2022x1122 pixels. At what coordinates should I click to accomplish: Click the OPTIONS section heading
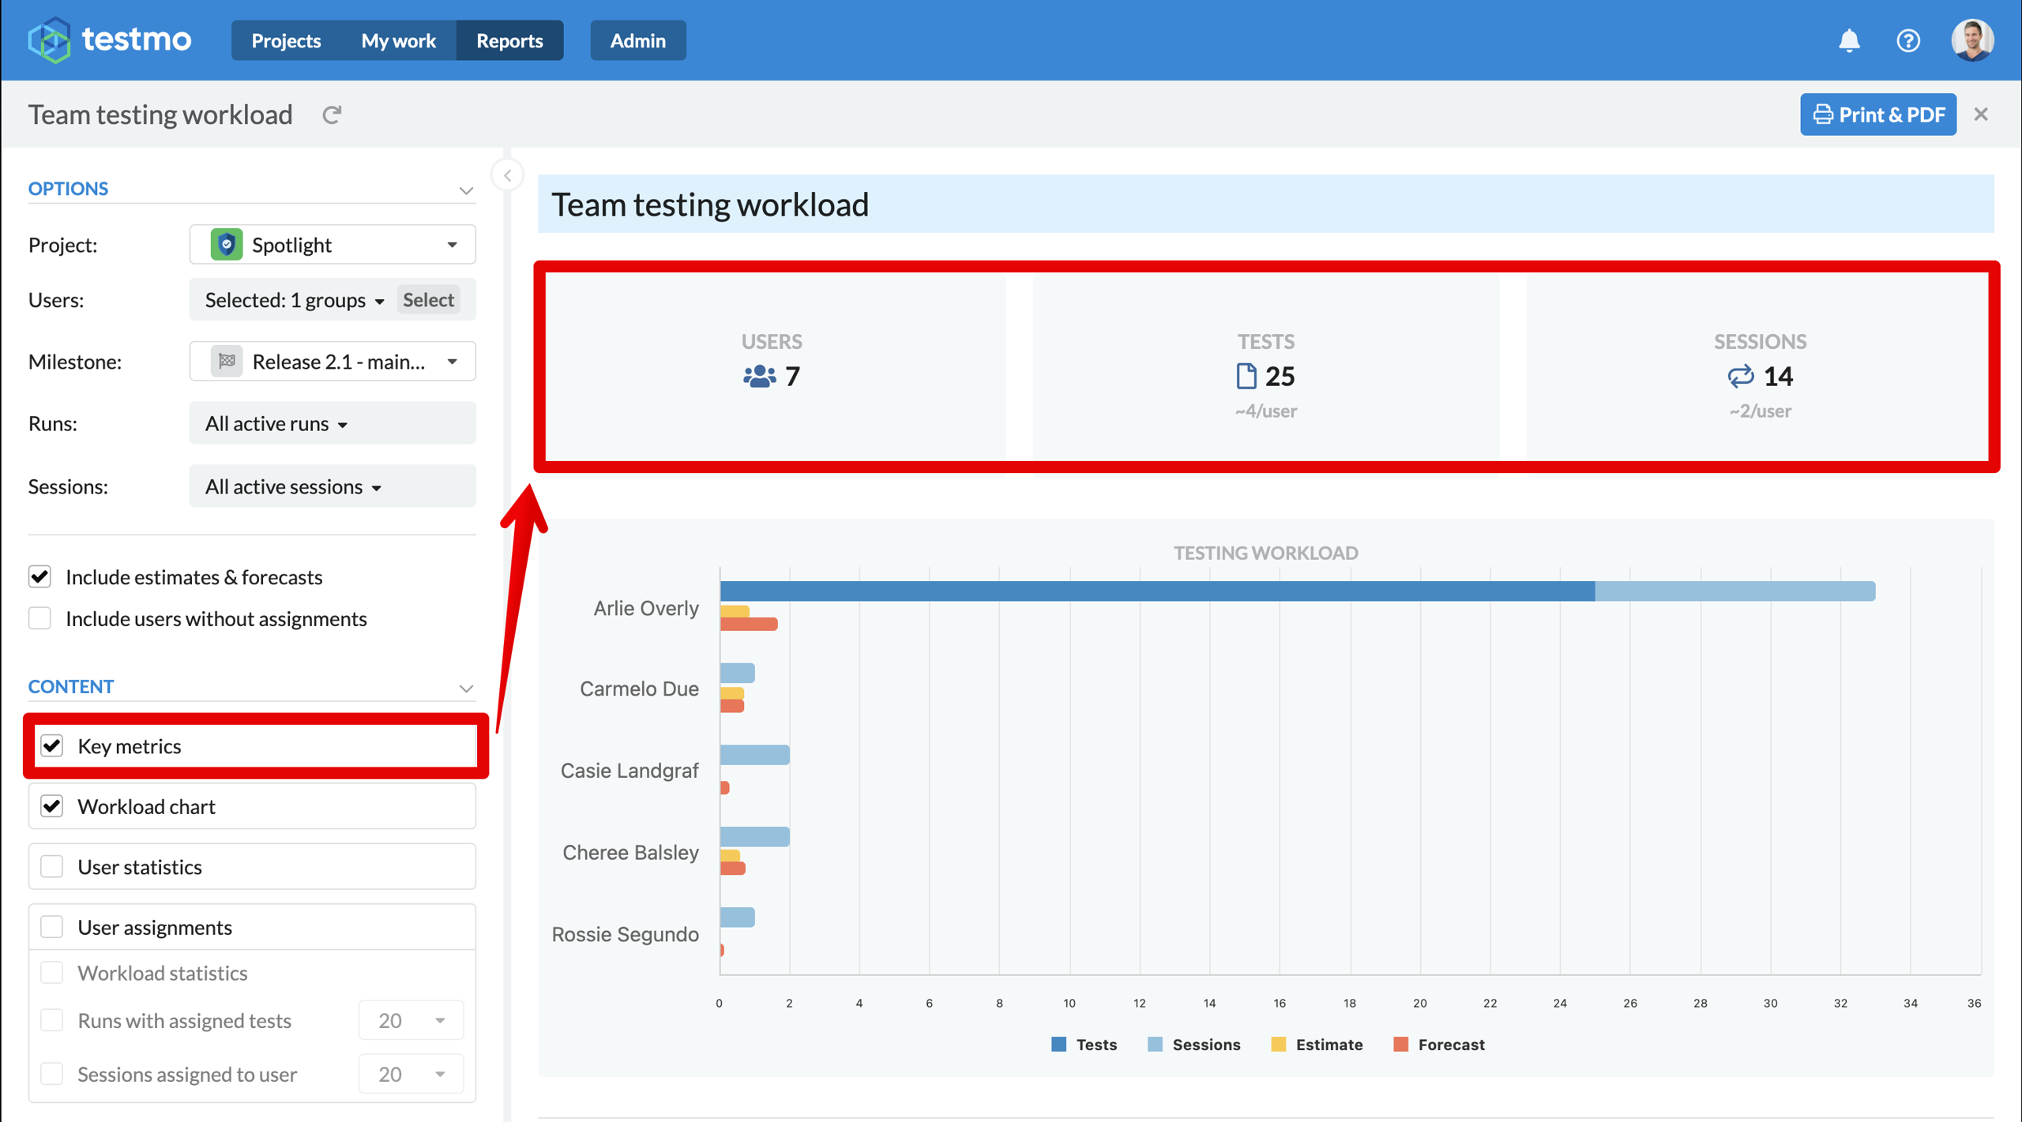coord(68,189)
